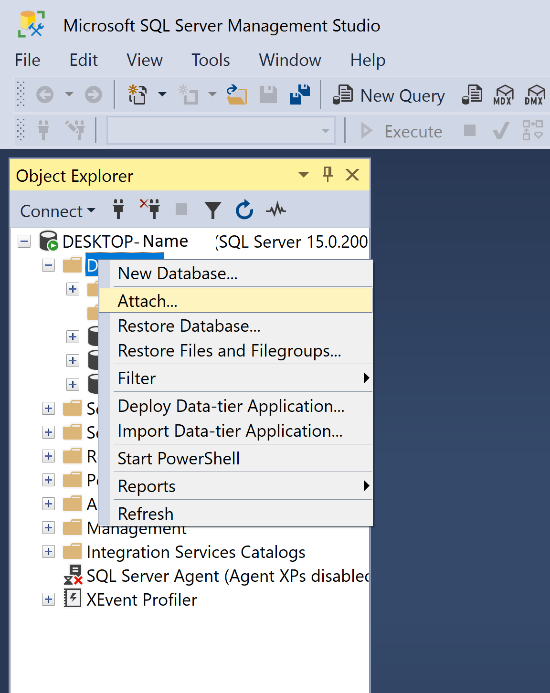Image resolution: width=550 pixels, height=693 pixels.
Task: Click the Database Engine Query icon
Action: 472,94
